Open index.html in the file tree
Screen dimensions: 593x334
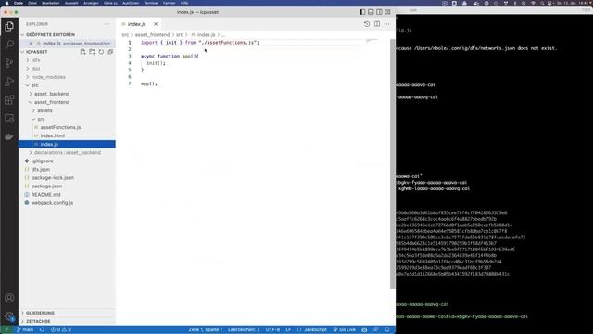pyautogui.click(x=67, y=135)
